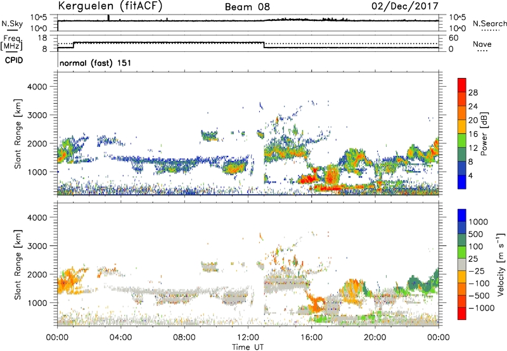Click the '20' power scale value
The width and height of the screenshot is (507, 351).
coord(473,120)
